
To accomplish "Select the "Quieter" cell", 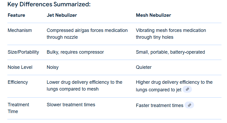I will pos(144,67).
